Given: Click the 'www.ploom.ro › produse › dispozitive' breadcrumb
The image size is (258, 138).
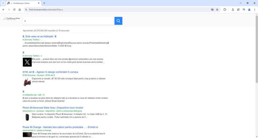Looking at the screenshot, I should pos(52,111).
